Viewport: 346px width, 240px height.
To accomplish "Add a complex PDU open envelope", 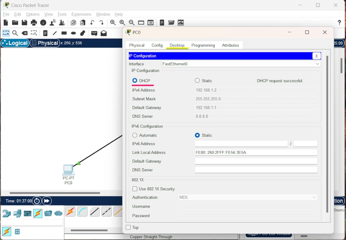I will click(104, 33).
